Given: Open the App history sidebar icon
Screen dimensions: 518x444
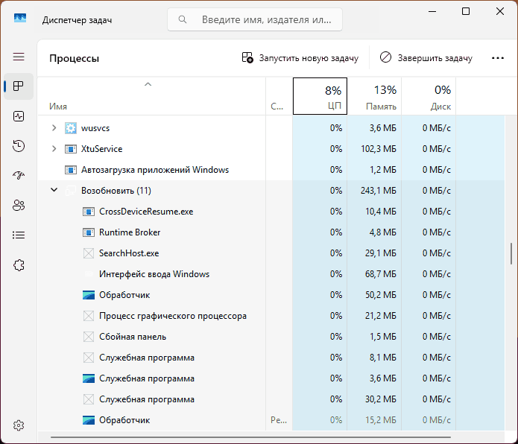Looking at the screenshot, I should click(x=19, y=146).
